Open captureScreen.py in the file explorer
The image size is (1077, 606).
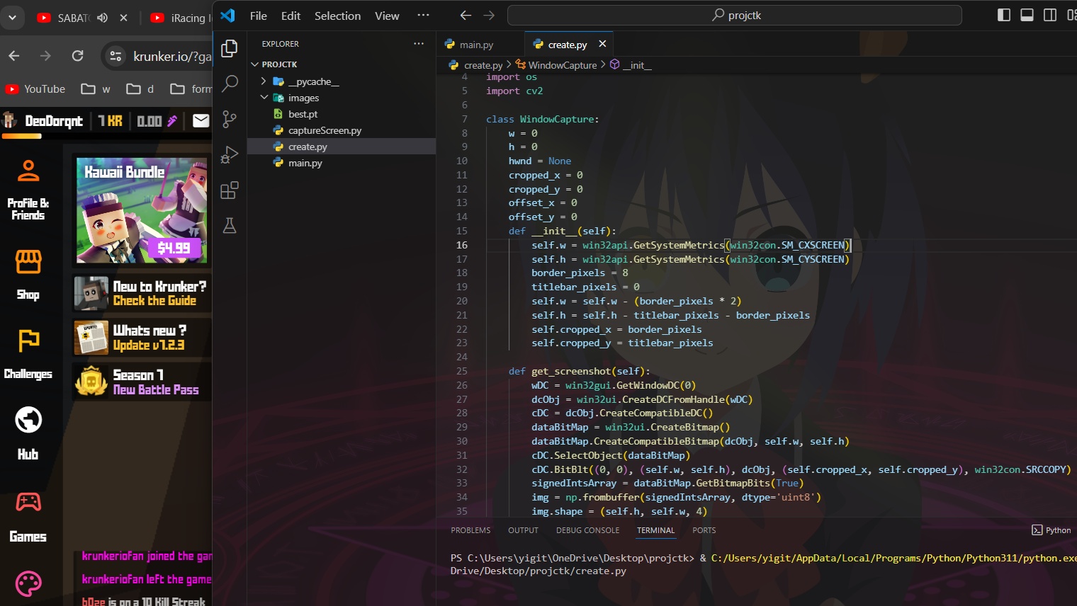click(x=325, y=130)
